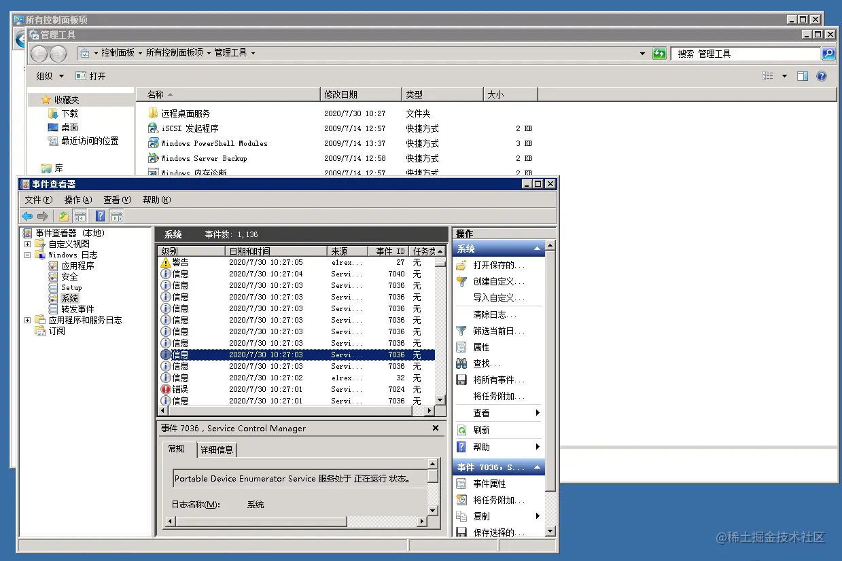
Task: Expand the 自定义视图 tree node
Action: [x=28, y=244]
